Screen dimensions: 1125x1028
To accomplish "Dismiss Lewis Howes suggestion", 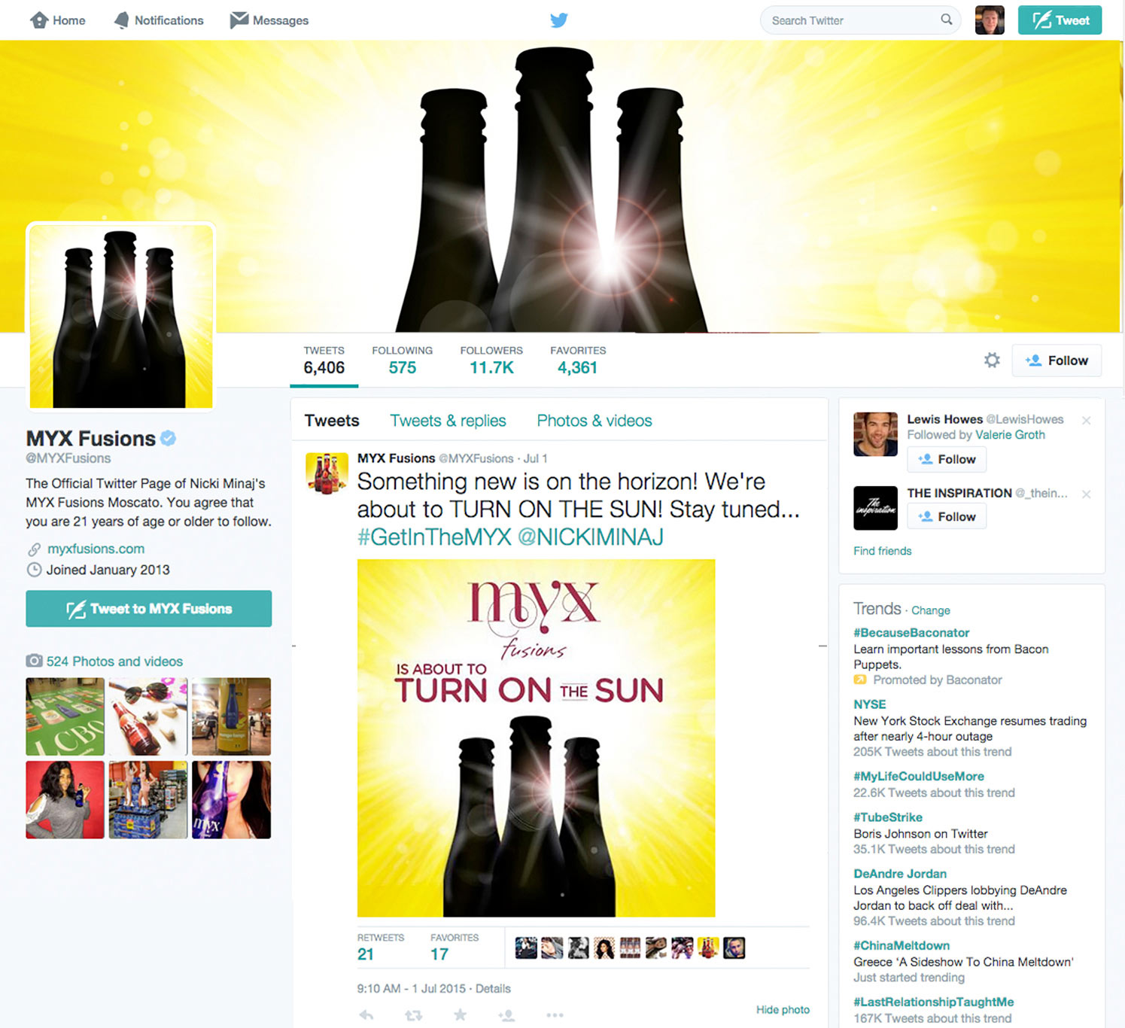I will pyautogui.click(x=1086, y=421).
